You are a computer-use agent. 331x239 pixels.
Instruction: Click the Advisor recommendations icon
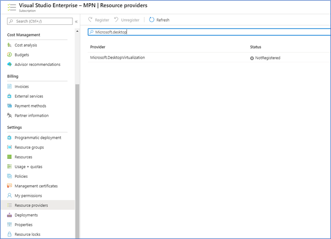point(10,64)
